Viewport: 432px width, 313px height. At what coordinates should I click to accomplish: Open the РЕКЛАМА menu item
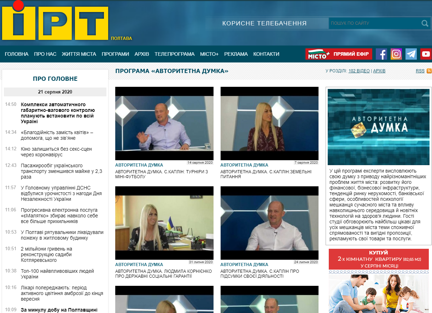[x=236, y=54]
